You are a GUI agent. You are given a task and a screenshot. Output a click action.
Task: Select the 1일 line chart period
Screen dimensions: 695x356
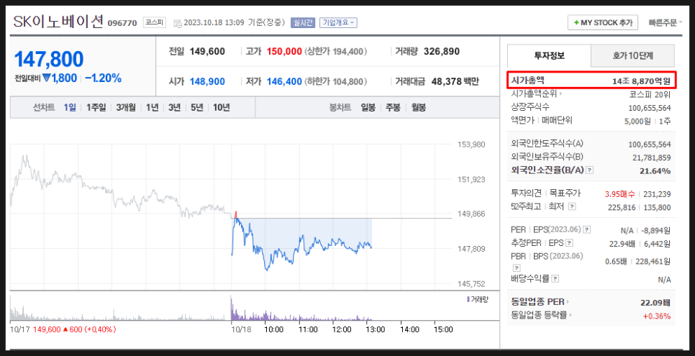click(70, 107)
